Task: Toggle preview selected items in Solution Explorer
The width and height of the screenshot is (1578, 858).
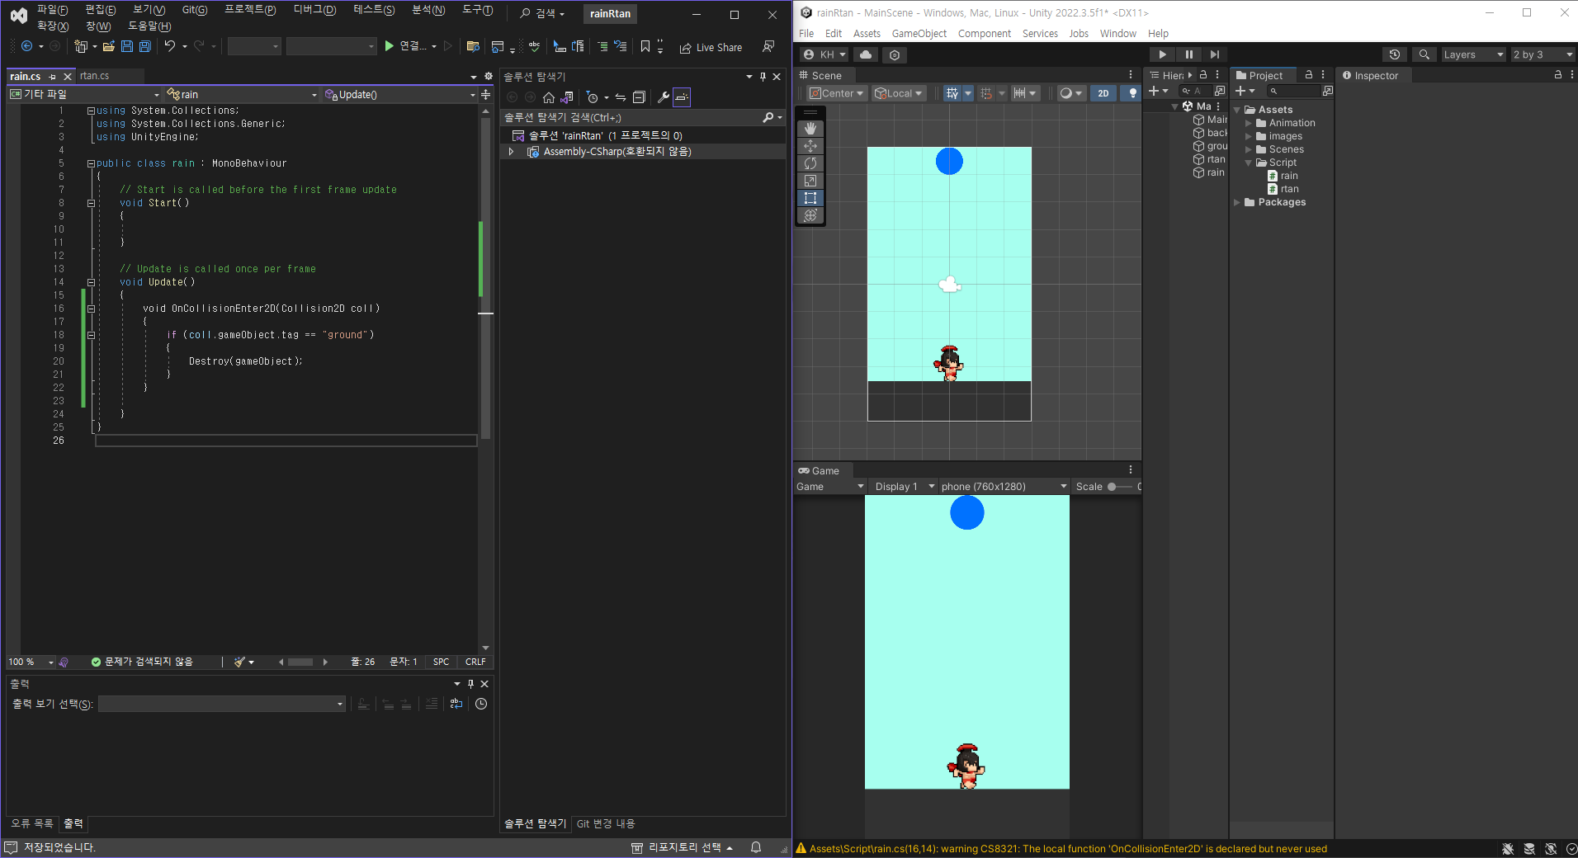Action: pos(682,97)
